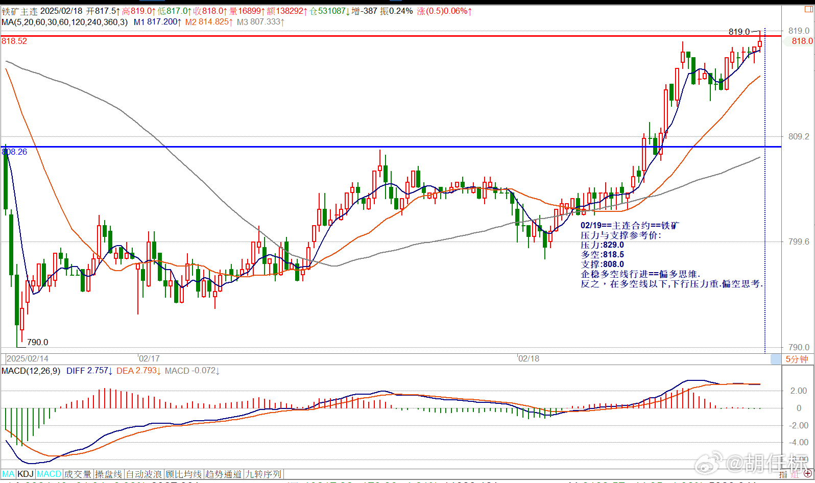Screen dimensions: 815x483
Task: Click the 790.0 low price marker
Action: 37,342
